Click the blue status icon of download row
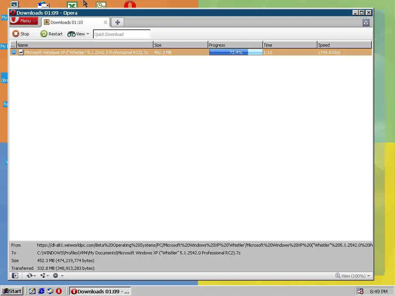The height and width of the screenshot is (296, 395). (14, 52)
